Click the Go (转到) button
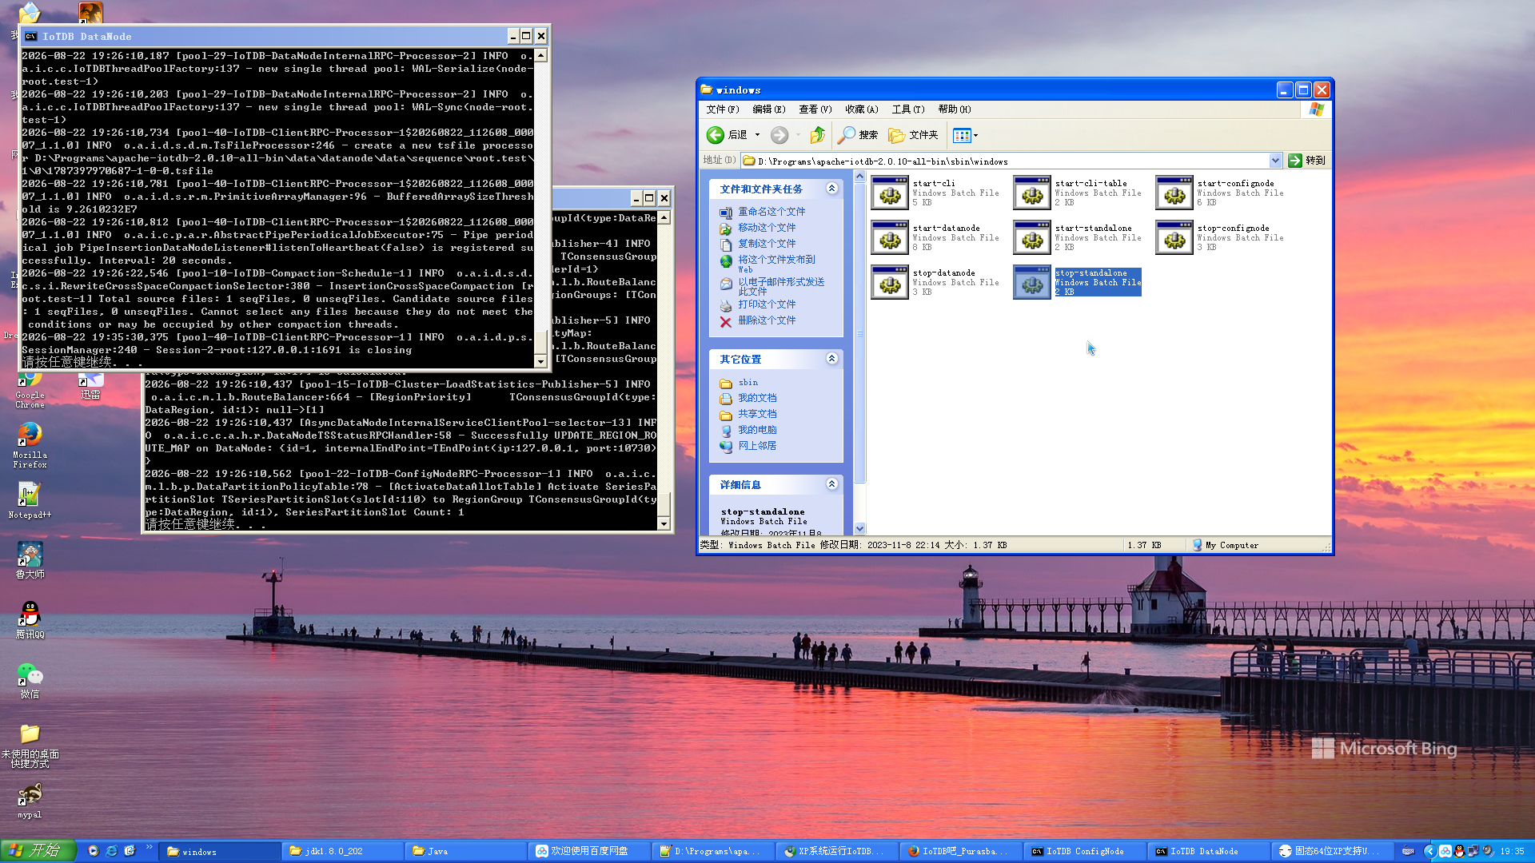Image resolution: width=1535 pixels, height=863 pixels. coord(1307,161)
